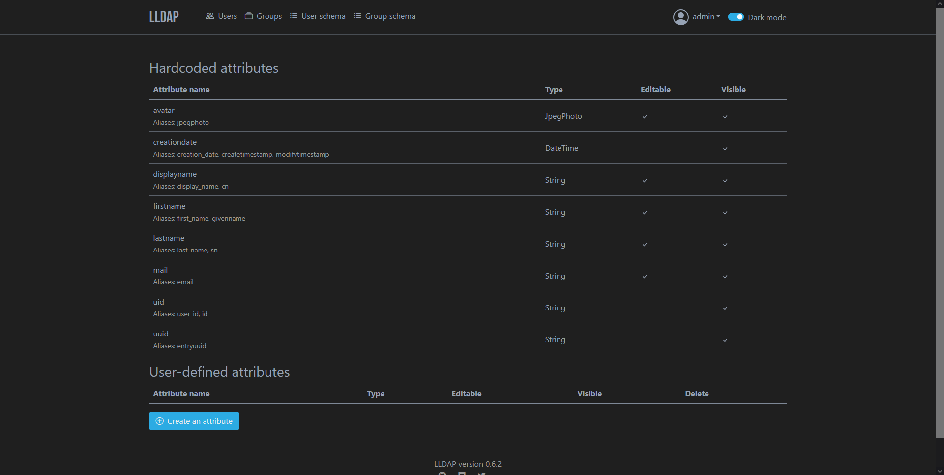Select the creationdate attribute row name

(x=175, y=142)
